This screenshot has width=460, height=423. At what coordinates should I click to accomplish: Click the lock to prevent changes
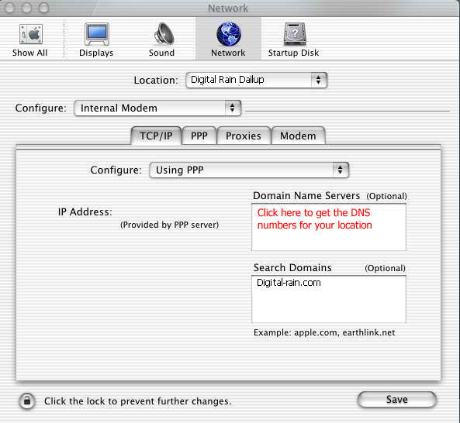tap(27, 401)
